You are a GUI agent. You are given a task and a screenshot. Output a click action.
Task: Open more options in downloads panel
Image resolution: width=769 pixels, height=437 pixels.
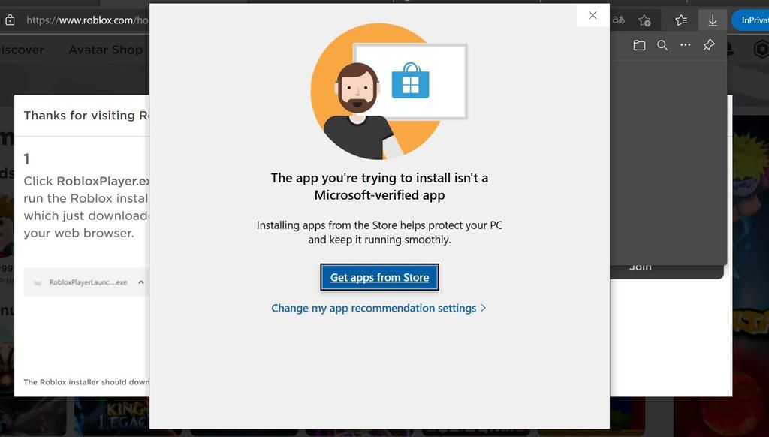(685, 45)
